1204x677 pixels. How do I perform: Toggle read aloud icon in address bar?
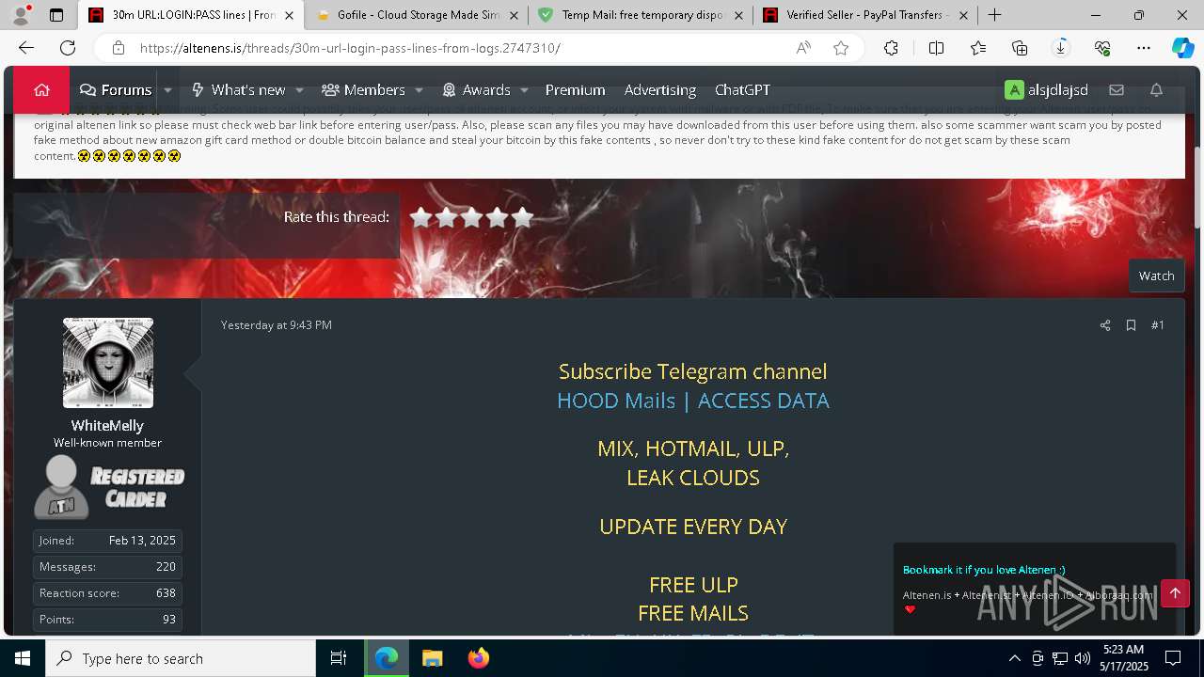pyautogui.click(x=803, y=48)
